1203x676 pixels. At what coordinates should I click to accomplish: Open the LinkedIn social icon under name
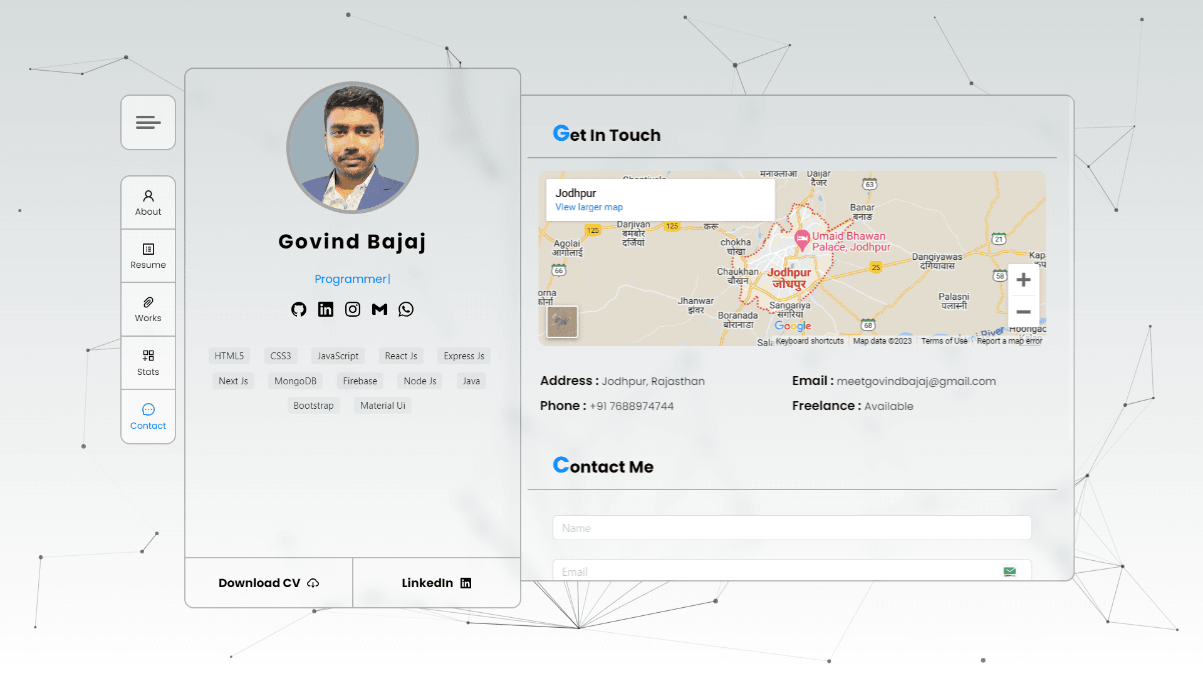click(x=326, y=309)
